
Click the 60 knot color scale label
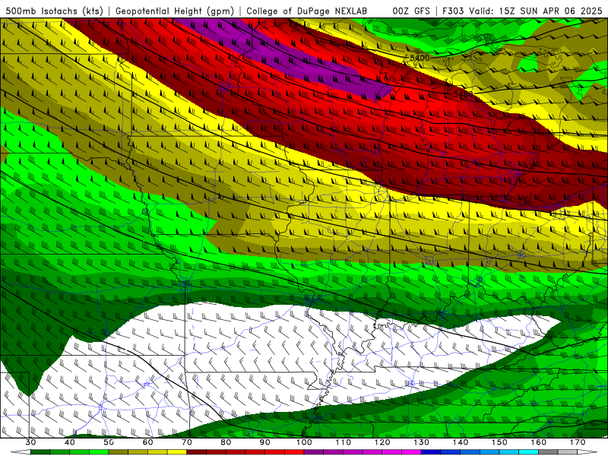[x=147, y=442]
